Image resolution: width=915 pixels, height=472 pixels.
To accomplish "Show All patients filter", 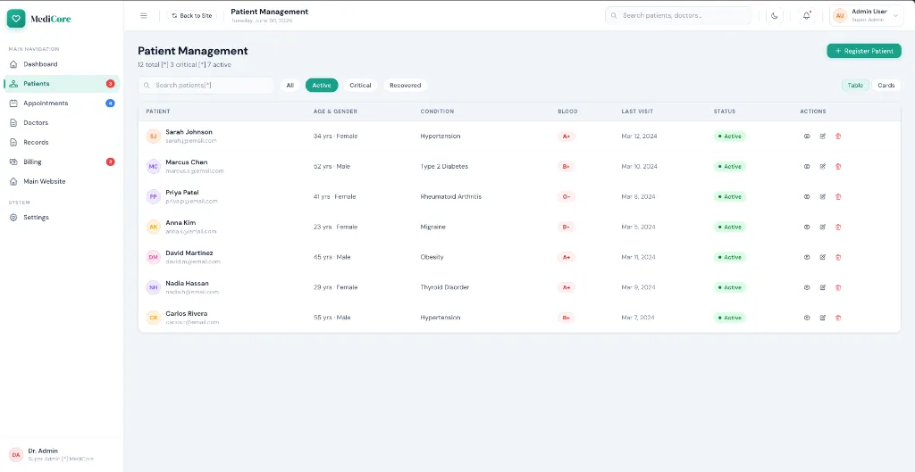I will [290, 86].
